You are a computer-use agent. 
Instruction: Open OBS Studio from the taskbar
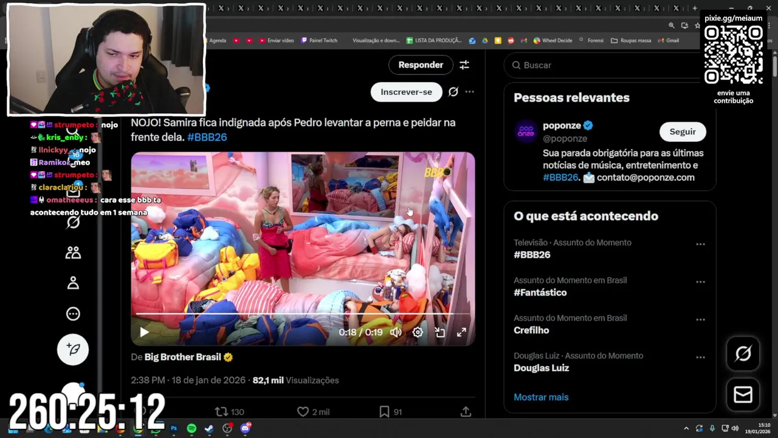coord(227,428)
